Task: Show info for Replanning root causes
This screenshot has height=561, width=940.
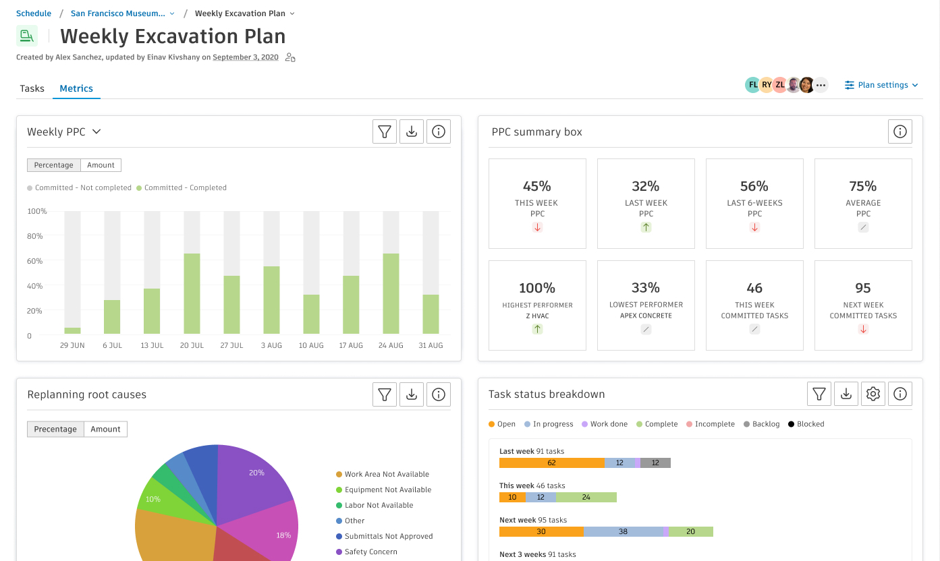Action: click(439, 395)
